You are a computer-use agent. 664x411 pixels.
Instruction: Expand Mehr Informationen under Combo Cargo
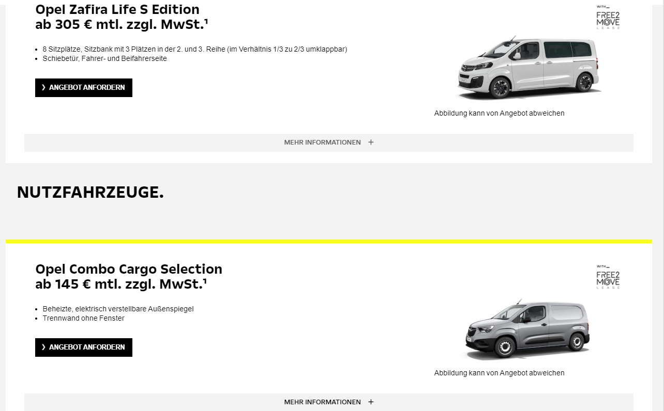(x=329, y=402)
